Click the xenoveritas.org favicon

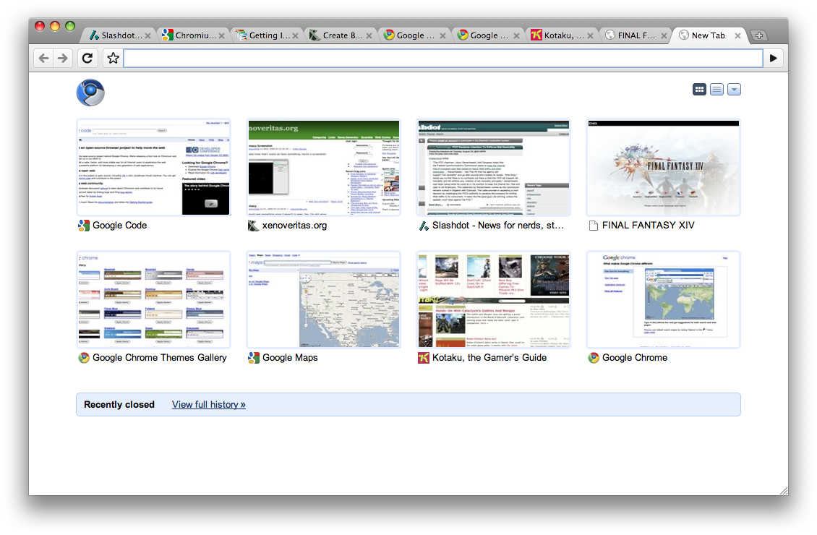point(253,226)
